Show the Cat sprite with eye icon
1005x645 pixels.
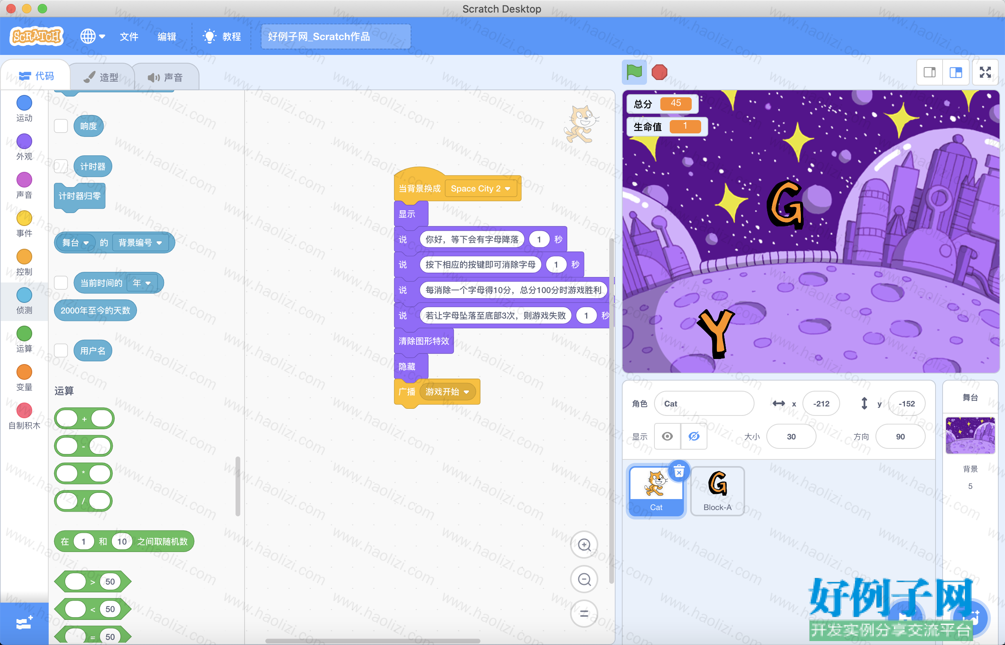[x=668, y=436]
